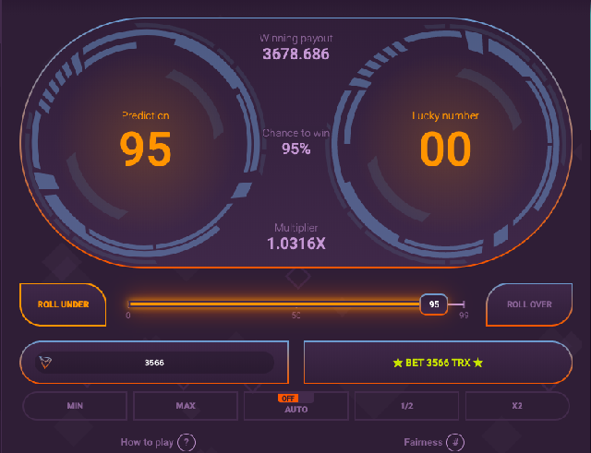Set bet to maximum with MAX
Viewport: 591px width, 453px height.
[x=186, y=406]
